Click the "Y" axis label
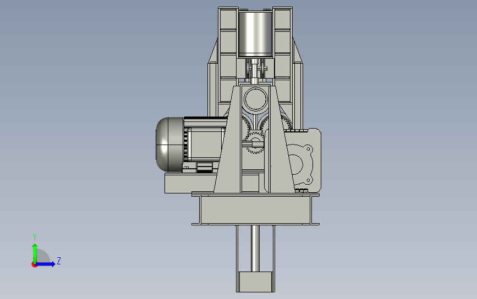Viewport: 477px width, 299px height. [34, 237]
